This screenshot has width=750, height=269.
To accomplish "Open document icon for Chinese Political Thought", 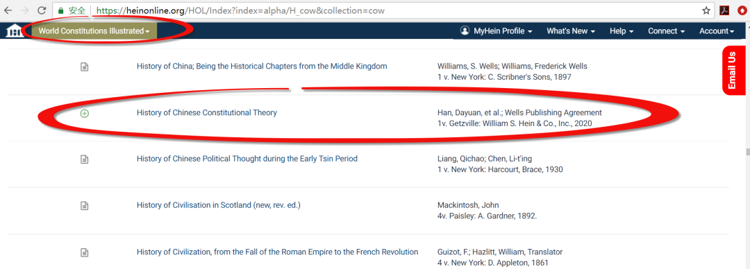I will click(84, 159).
